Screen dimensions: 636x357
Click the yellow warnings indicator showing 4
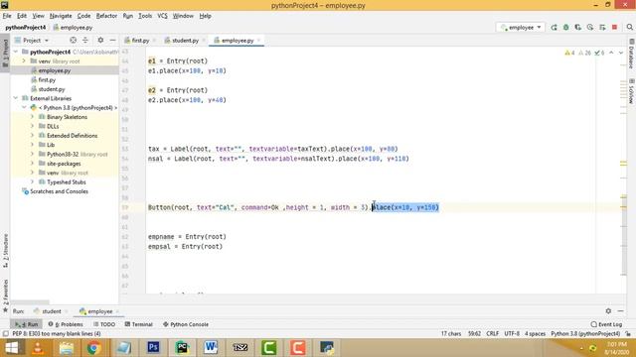coord(569,53)
